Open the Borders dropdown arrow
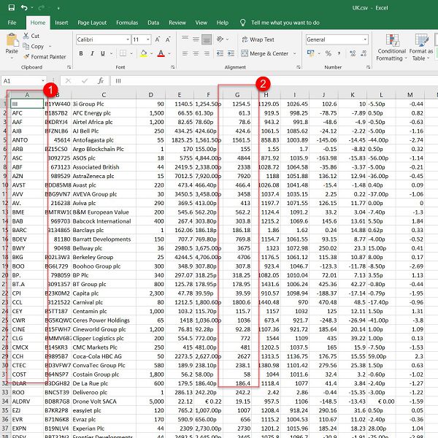 [131, 53]
